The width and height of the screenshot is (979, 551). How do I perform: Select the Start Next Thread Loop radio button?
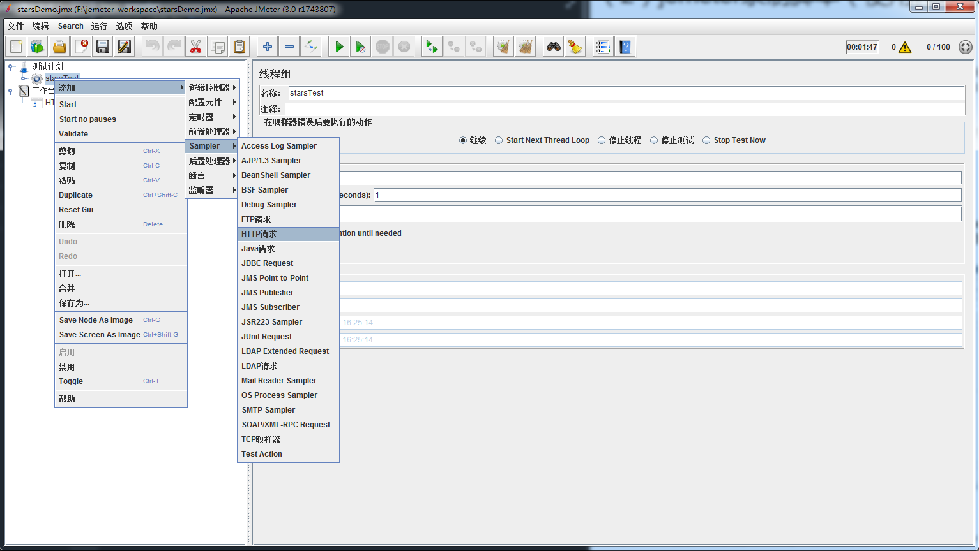point(499,140)
